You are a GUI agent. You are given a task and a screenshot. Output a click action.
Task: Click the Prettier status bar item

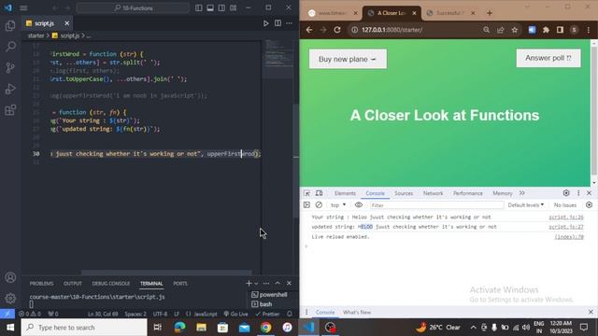tap(268, 314)
